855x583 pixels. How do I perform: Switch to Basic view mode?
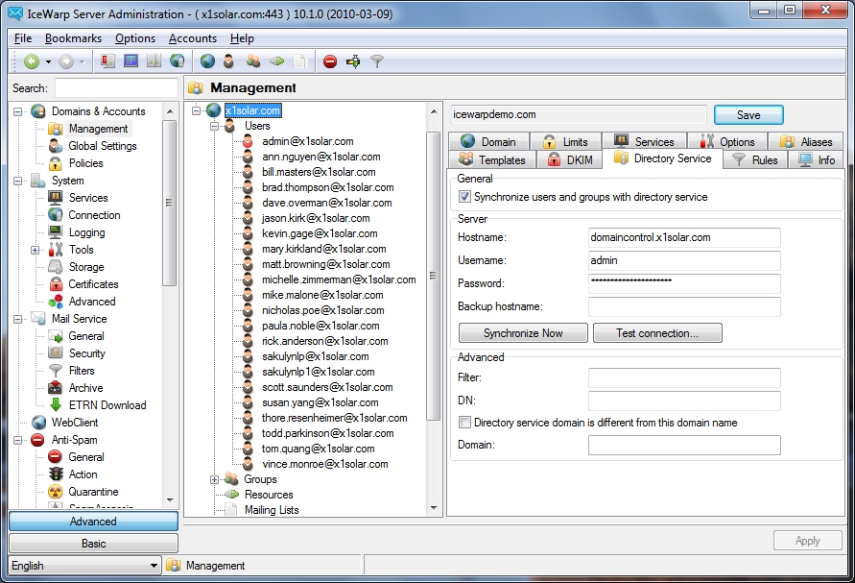click(93, 544)
